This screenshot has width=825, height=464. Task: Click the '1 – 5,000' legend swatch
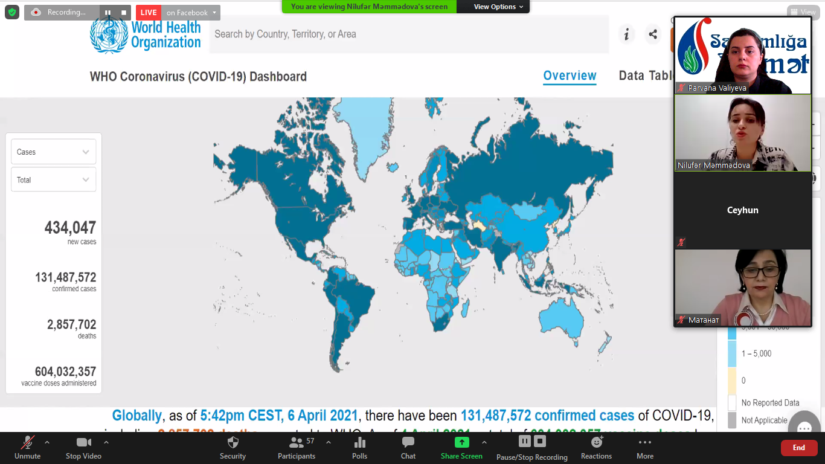(x=732, y=353)
